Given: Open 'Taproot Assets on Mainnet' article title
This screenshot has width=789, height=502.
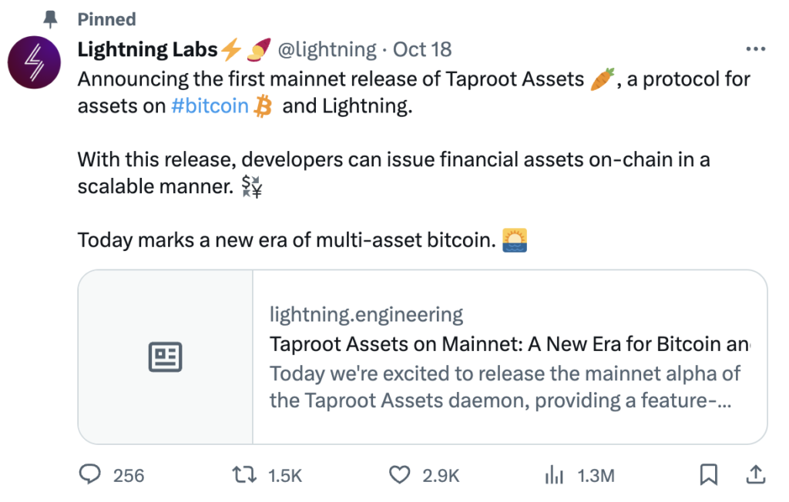Looking at the screenshot, I should click(509, 344).
